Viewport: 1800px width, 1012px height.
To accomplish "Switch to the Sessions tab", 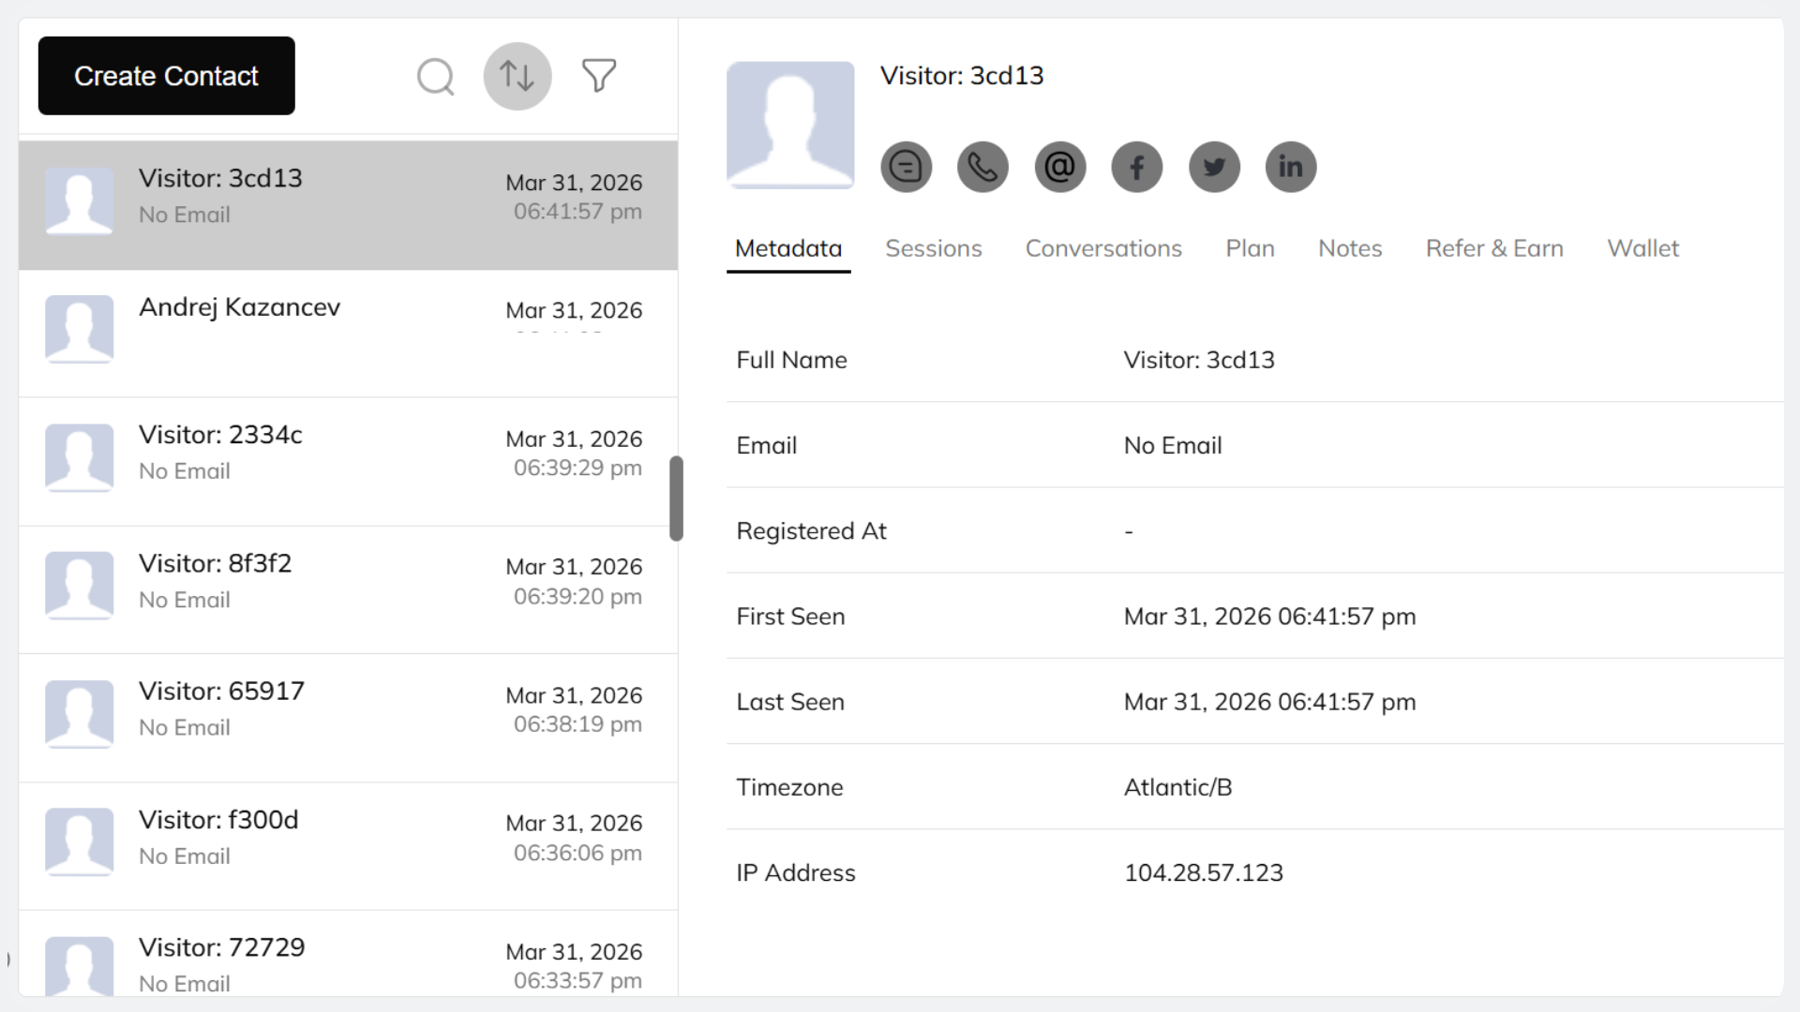I will (933, 248).
